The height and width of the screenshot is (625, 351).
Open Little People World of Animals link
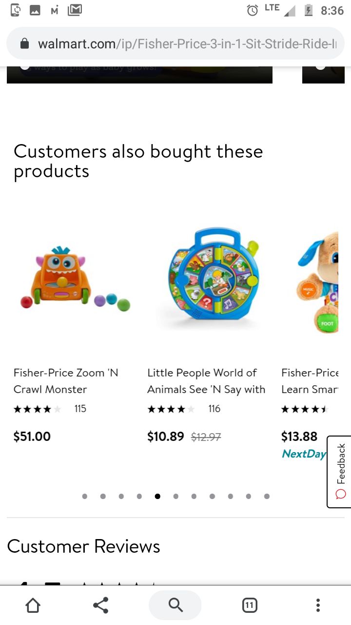206,381
